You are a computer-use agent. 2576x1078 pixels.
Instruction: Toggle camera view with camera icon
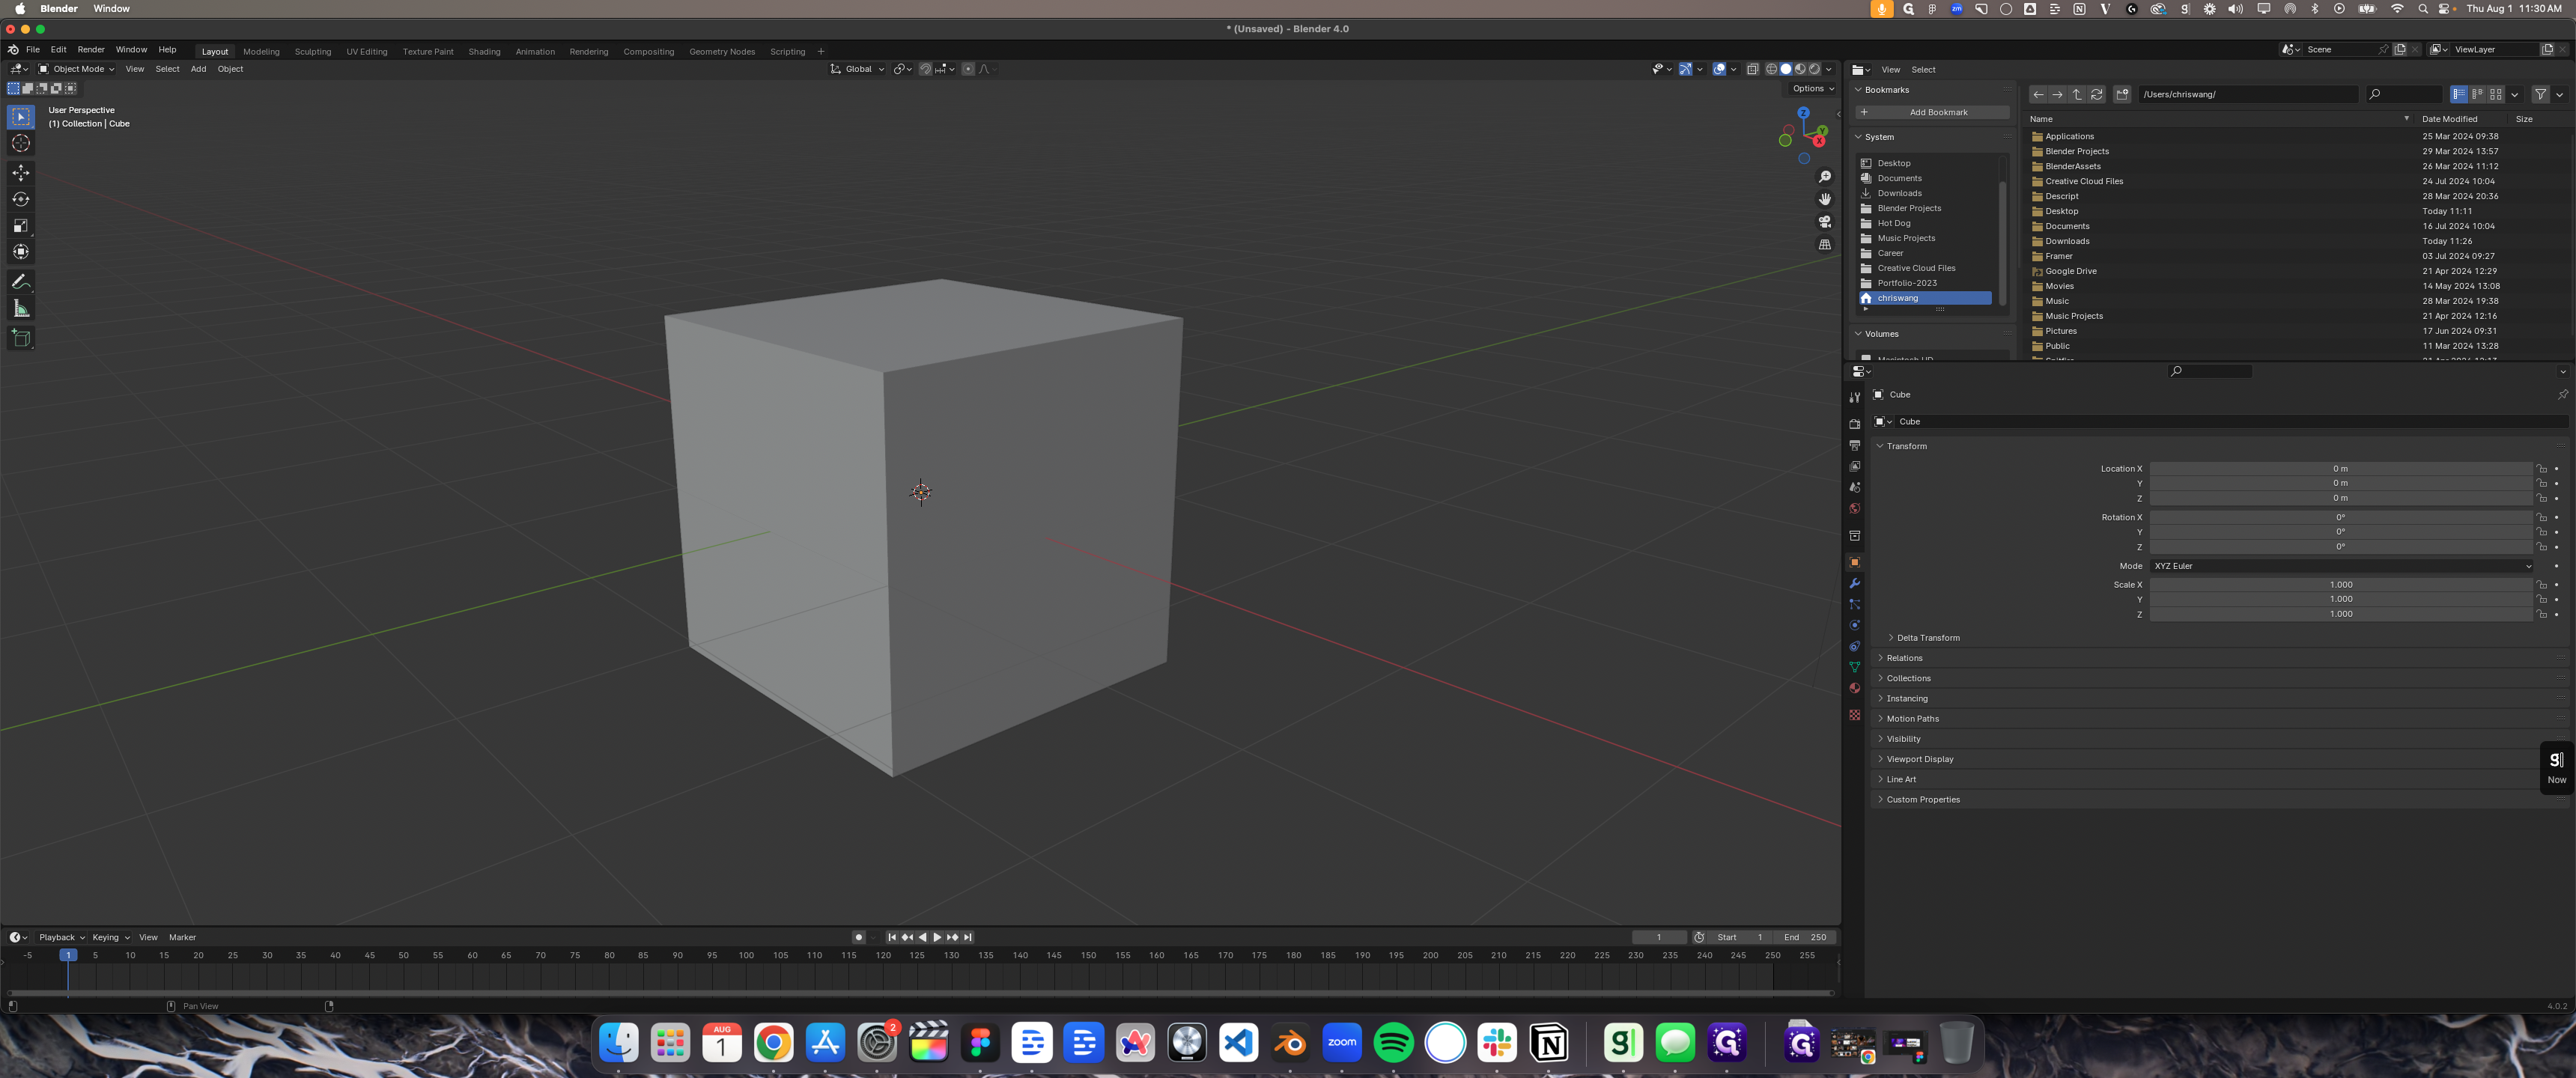click(1825, 222)
